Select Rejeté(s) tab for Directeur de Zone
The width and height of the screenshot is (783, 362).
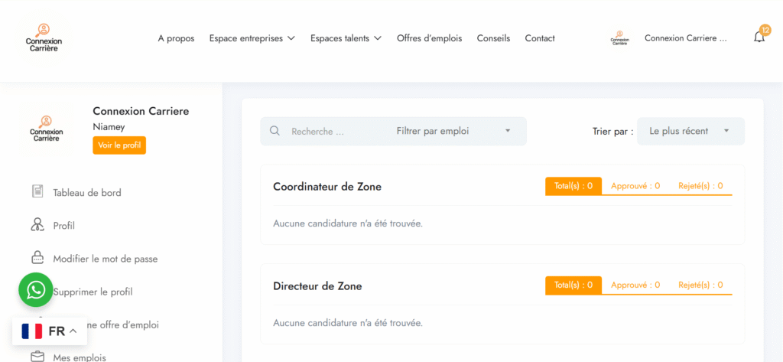click(700, 285)
